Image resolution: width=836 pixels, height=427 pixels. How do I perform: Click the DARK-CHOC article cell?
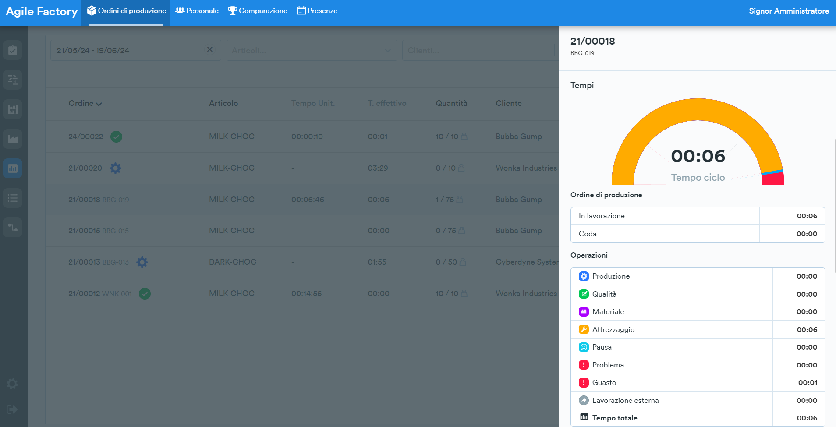pyautogui.click(x=233, y=262)
